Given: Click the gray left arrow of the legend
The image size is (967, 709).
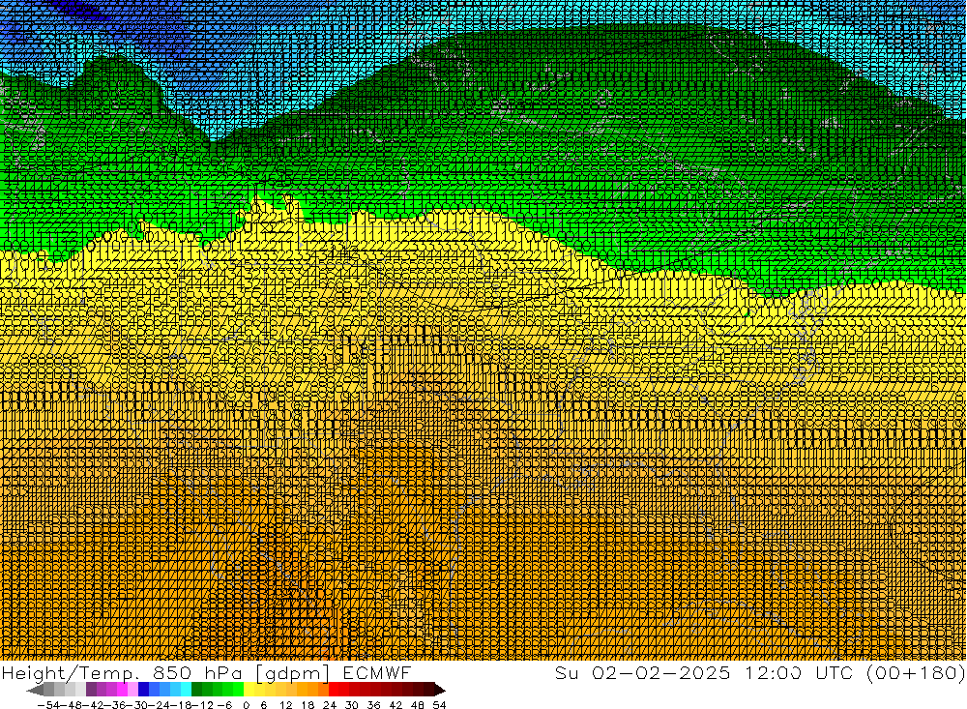Looking at the screenshot, I should coord(35,690).
